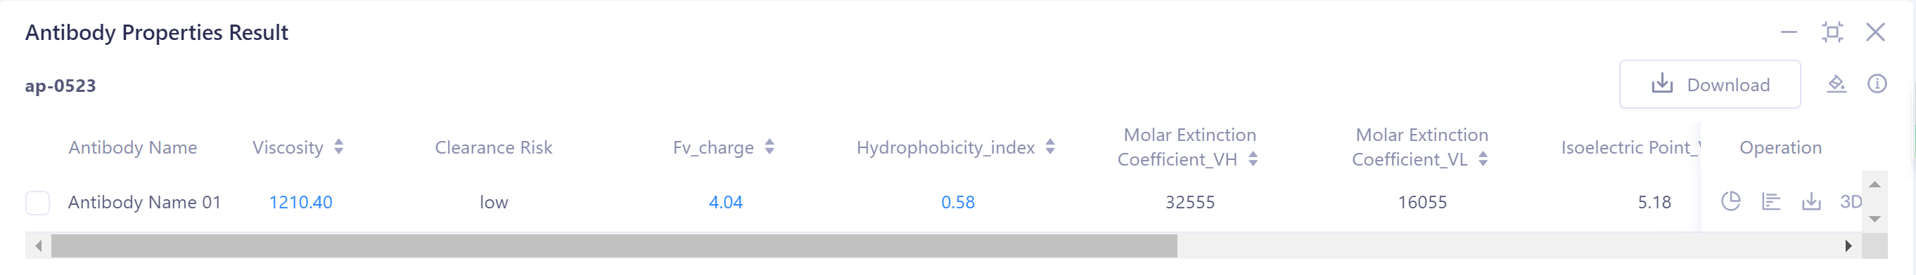Open pie chart view for Antibody Name 01
The image size is (1916, 275).
(1731, 201)
